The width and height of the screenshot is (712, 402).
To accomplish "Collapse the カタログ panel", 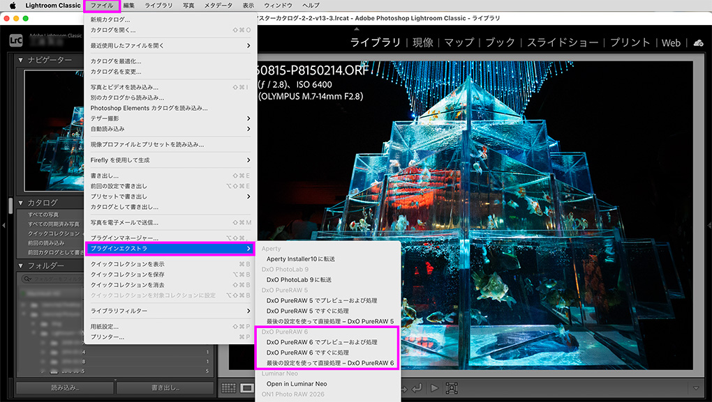I will [x=21, y=203].
